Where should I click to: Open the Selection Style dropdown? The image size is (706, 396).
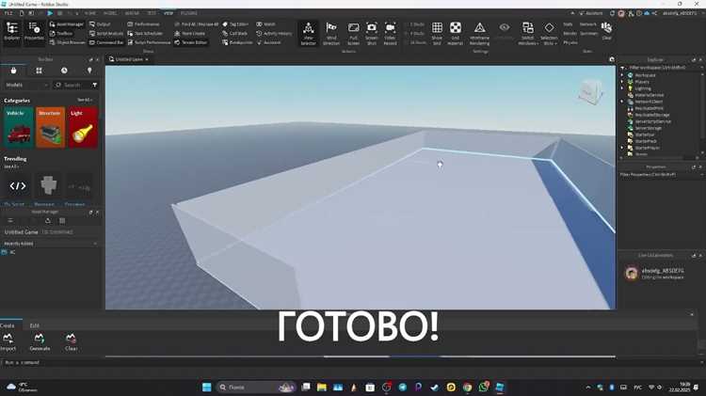pyautogui.click(x=549, y=33)
